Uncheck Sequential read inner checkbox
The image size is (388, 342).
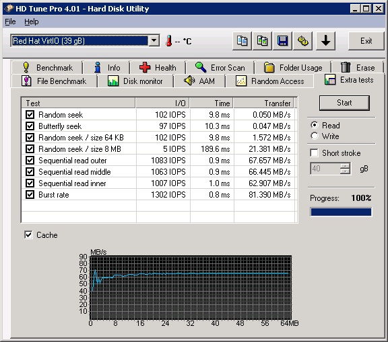(30, 183)
